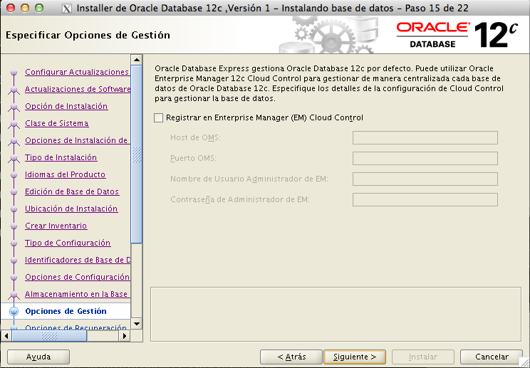The image size is (530, 368).
Task: Click the message text area at bottom
Action: [x=336, y=315]
